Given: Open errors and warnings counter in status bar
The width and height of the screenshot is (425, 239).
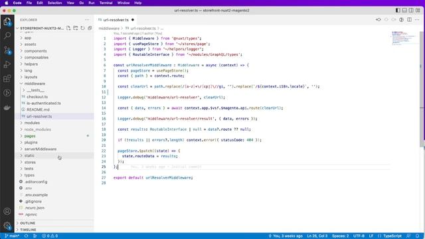Looking at the screenshot, I should point(50,236).
